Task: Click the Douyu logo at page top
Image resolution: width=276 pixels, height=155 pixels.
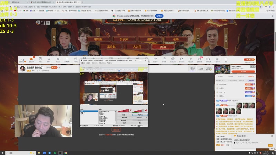Action: click(x=43, y=23)
